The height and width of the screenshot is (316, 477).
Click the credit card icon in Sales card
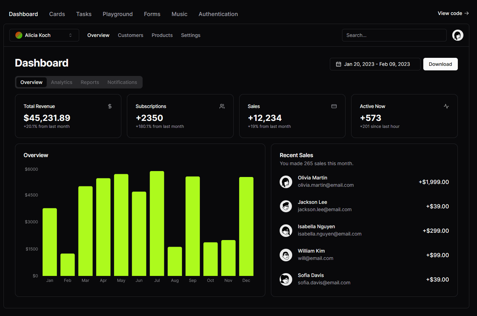tap(334, 106)
